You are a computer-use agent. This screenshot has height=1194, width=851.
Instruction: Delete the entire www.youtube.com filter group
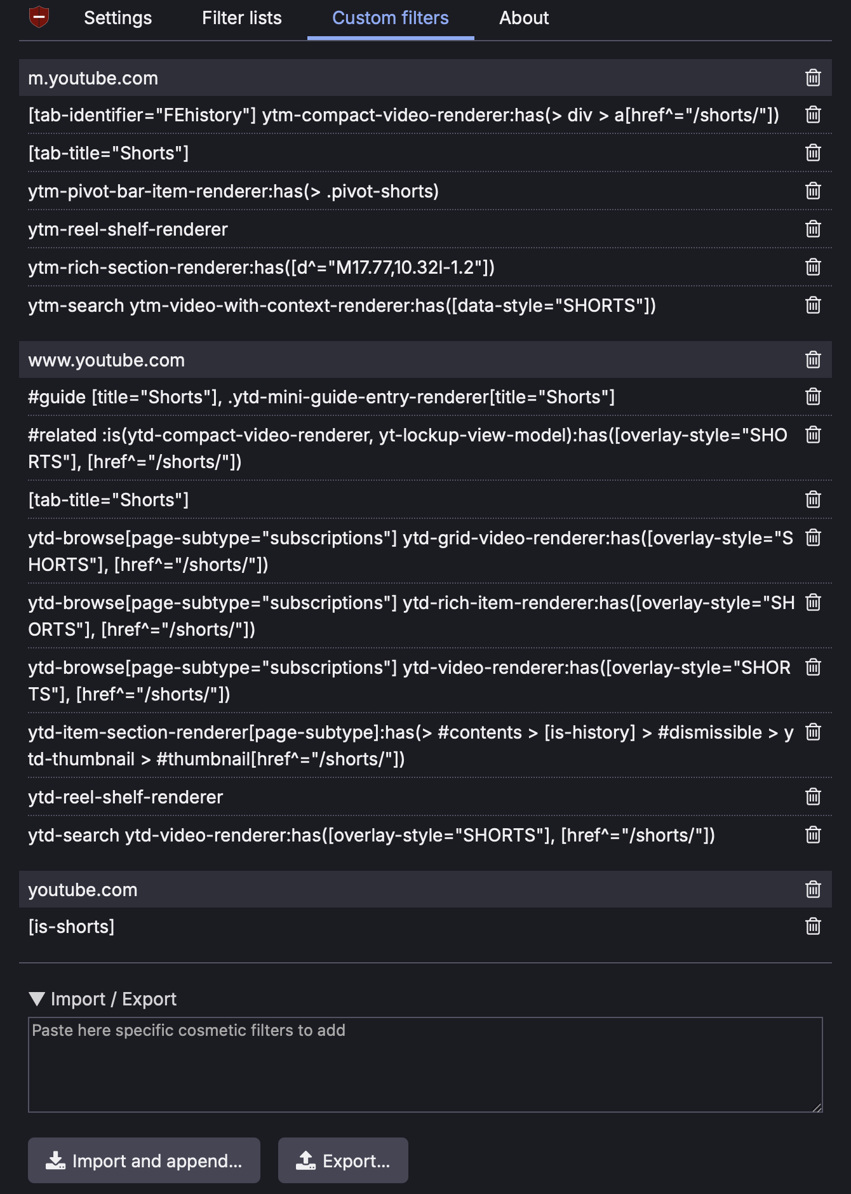(x=814, y=359)
